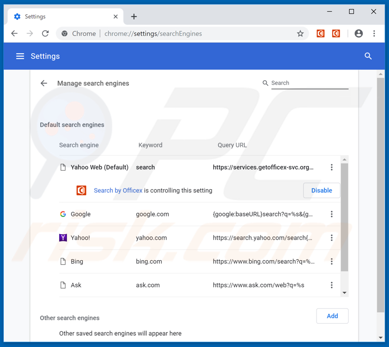This screenshot has width=389, height=347.
Task: Click the search engine list scrollbar thumb
Action: (344, 217)
